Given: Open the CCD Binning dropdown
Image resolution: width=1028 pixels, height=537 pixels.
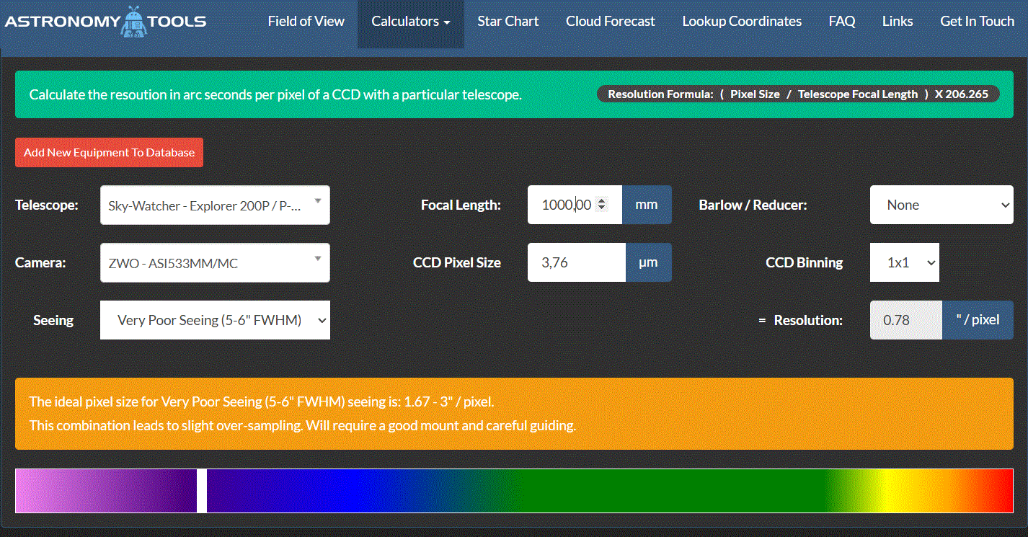Looking at the screenshot, I should point(904,262).
